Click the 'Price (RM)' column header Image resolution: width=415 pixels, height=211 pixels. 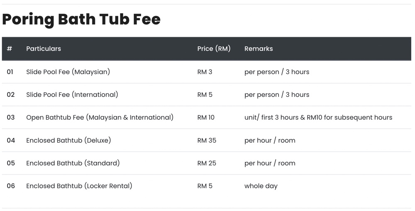[214, 48]
